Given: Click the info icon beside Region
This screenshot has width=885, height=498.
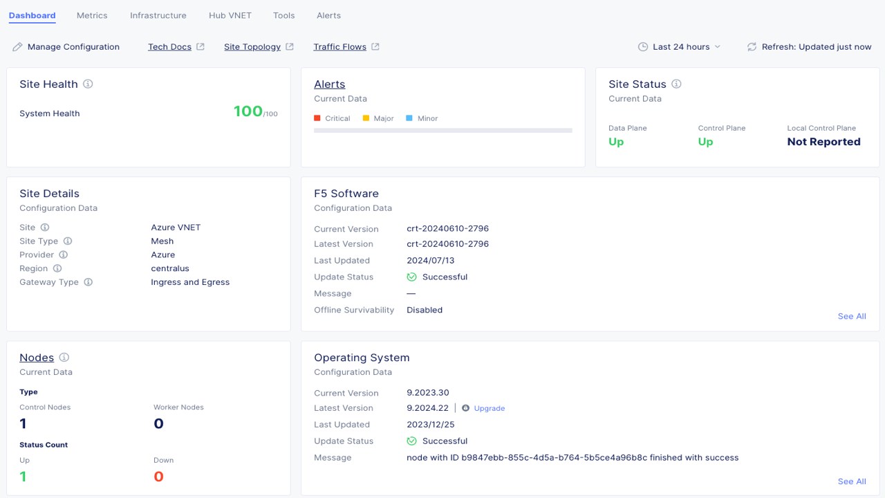Looking at the screenshot, I should click(x=57, y=268).
